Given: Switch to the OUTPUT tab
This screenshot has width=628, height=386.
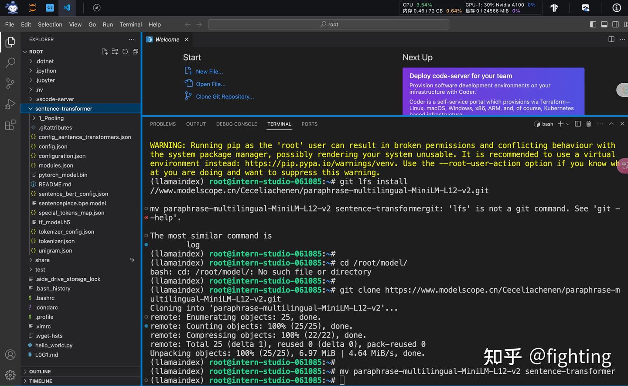Looking at the screenshot, I should [x=196, y=124].
